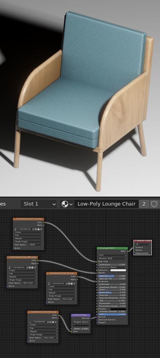Click the Nor.png node Vector input socket

[27, 341]
